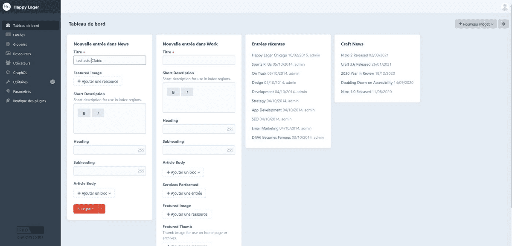This screenshot has height=246, width=512.
Task: Click the Boutique des plugins icon
Action: coord(8,101)
